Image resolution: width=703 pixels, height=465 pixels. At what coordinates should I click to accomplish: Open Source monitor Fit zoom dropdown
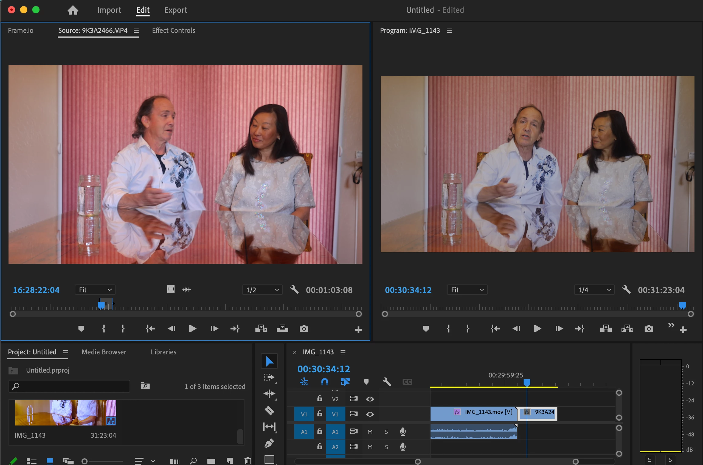tap(95, 290)
